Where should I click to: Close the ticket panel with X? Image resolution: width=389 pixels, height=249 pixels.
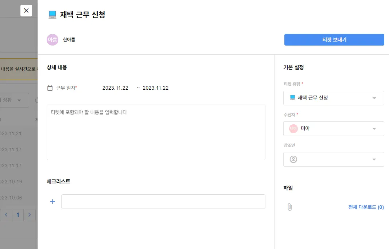[x=26, y=11]
